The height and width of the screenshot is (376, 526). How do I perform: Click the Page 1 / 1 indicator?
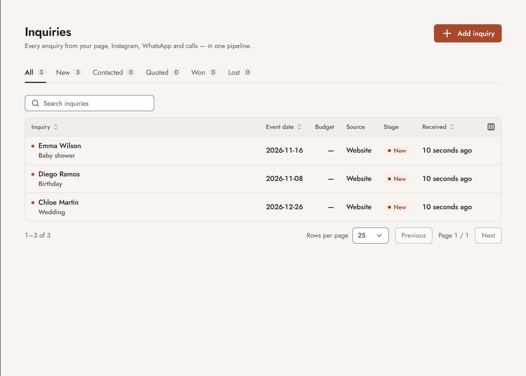[453, 236]
